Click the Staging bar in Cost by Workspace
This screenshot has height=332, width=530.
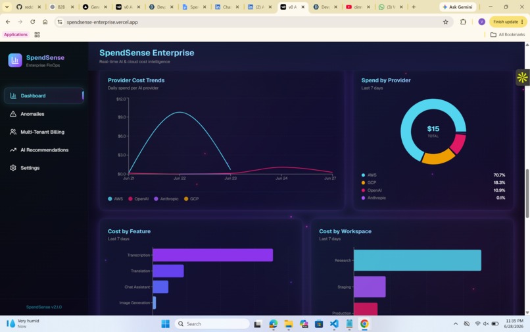[x=370, y=287]
